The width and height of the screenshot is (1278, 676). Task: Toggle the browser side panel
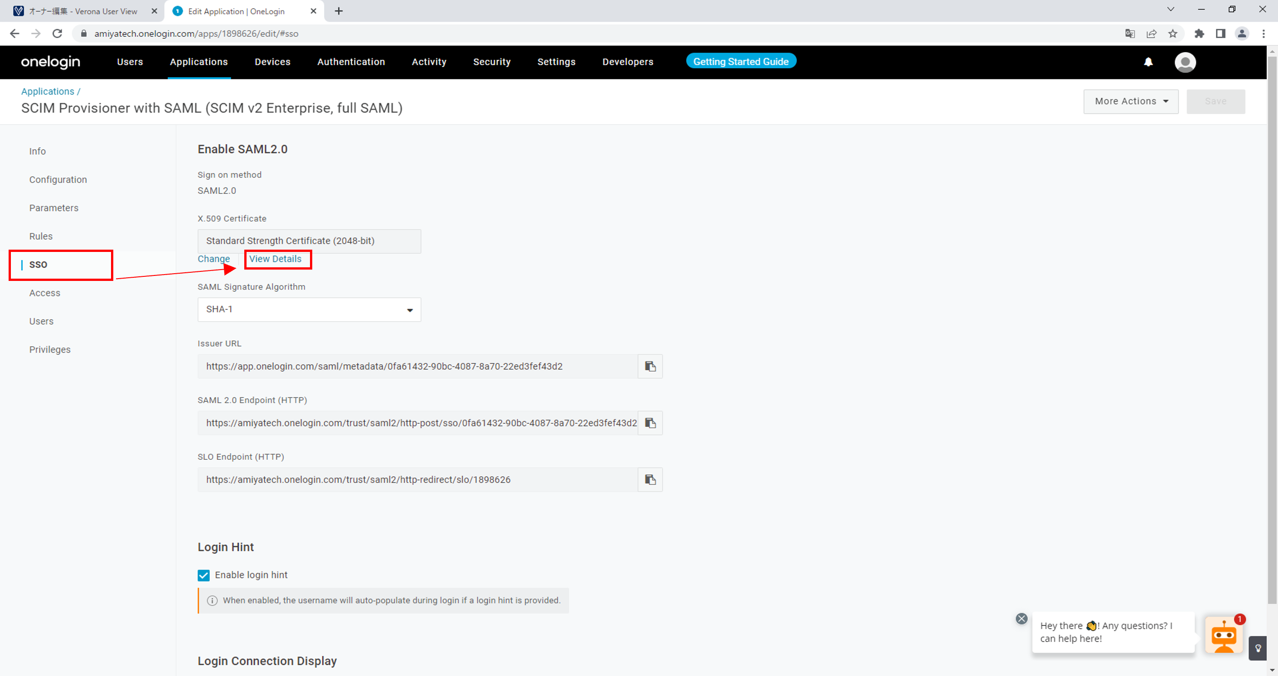(1220, 34)
